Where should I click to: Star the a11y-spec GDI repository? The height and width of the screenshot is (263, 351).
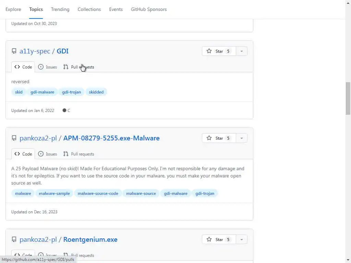tap(219, 51)
